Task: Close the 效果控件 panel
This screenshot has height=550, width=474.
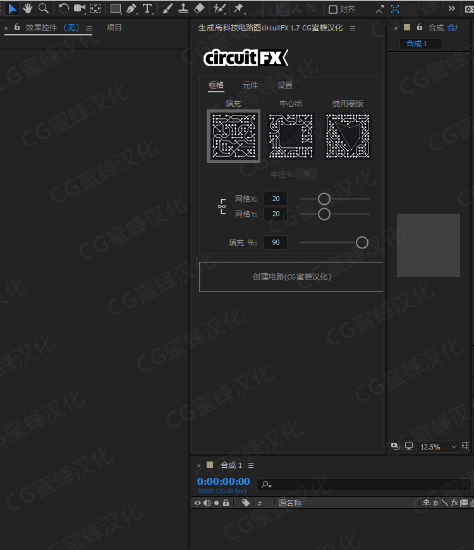Action: pyautogui.click(x=6, y=28)
